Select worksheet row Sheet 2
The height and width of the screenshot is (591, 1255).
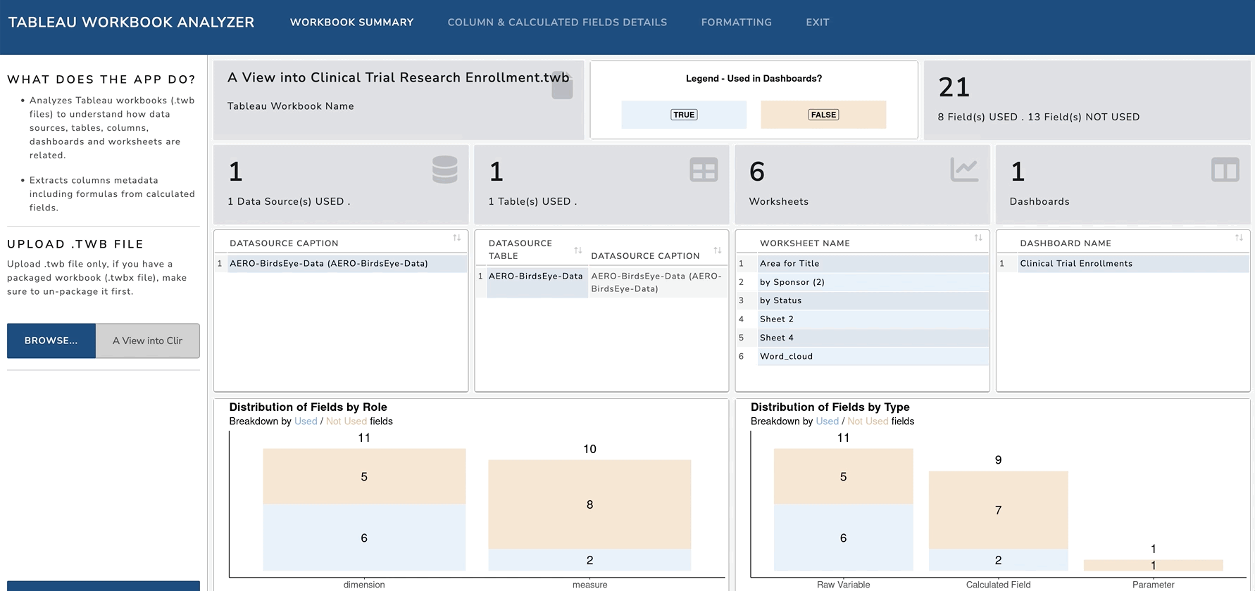862,319
